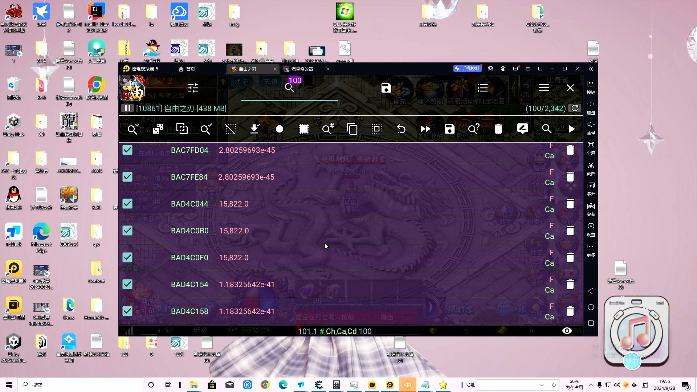Click the Windows taskbar search box
The image size is (697, 392).
(x=80, y=385)
